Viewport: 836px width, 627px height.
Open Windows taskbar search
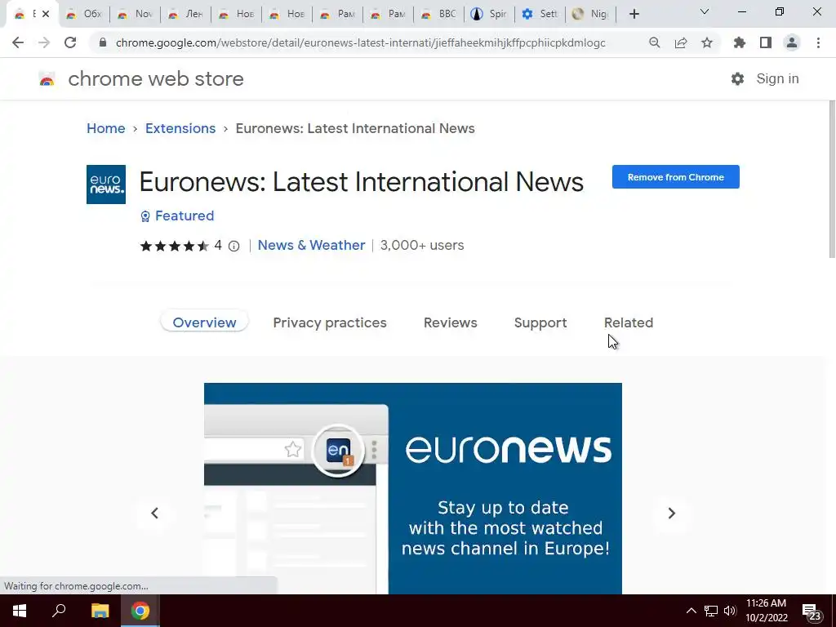click(x=59, y=611)
